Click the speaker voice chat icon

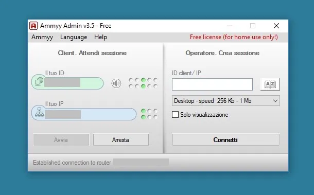(116, 83)
